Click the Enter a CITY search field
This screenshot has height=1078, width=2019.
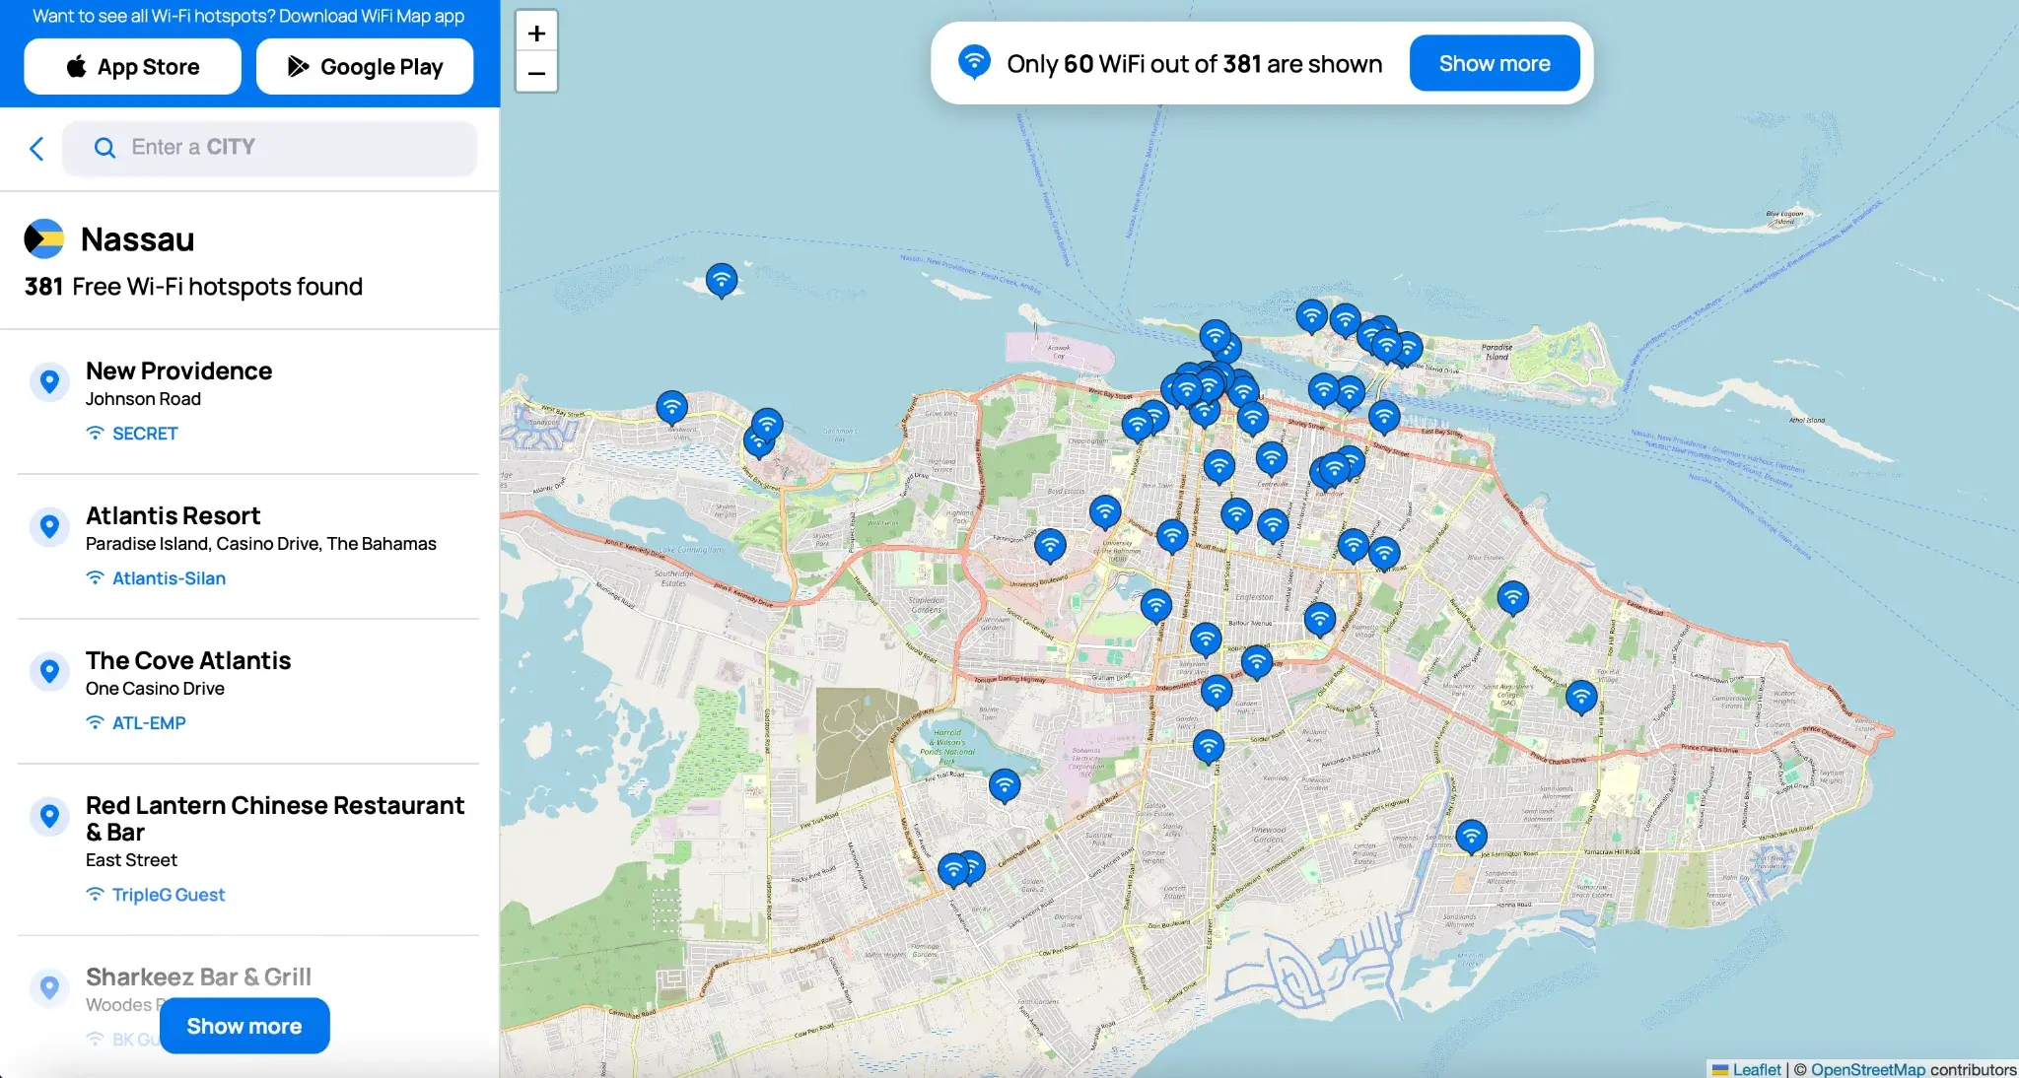pos(270,148)
